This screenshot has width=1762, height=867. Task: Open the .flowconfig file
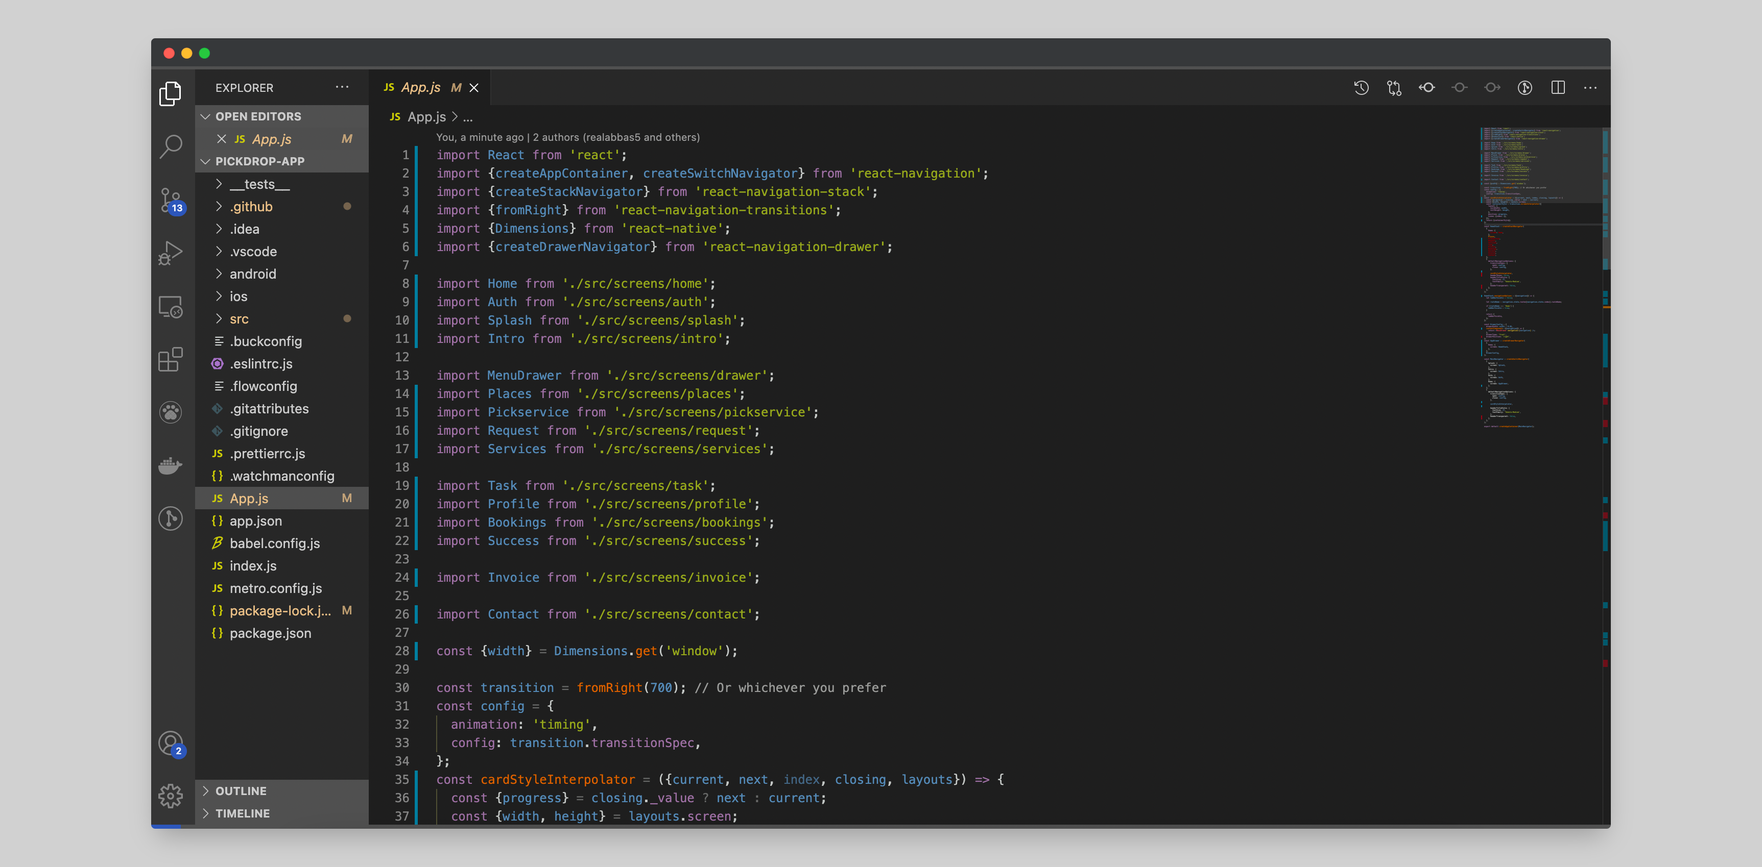click(x=282, y=386)
